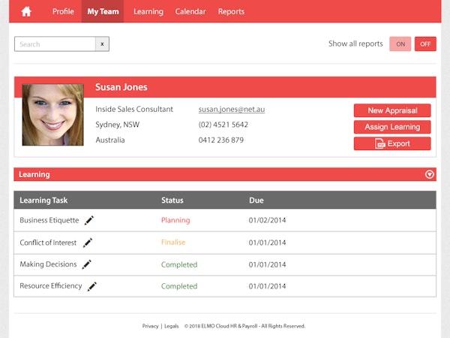Open the Learning navigation tab
Viewport: 450px width, 338px height.
click(148, 11)
